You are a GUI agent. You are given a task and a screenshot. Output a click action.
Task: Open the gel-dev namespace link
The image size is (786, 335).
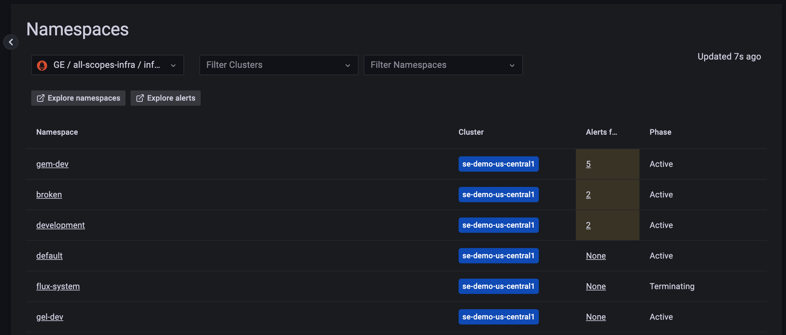[x=50, y=317]
